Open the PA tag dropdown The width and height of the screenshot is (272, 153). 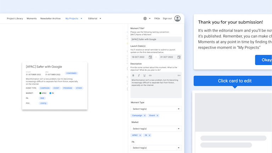156,148
